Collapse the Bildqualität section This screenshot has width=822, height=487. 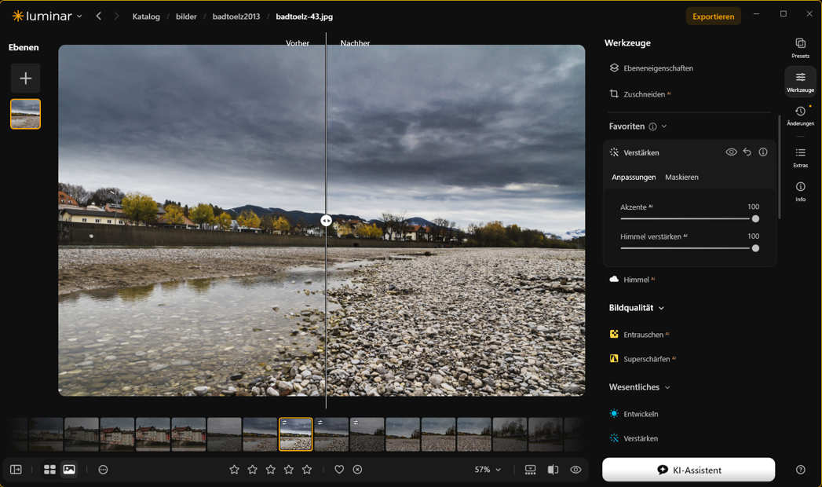pyautogui.click(x=662, y=308)
